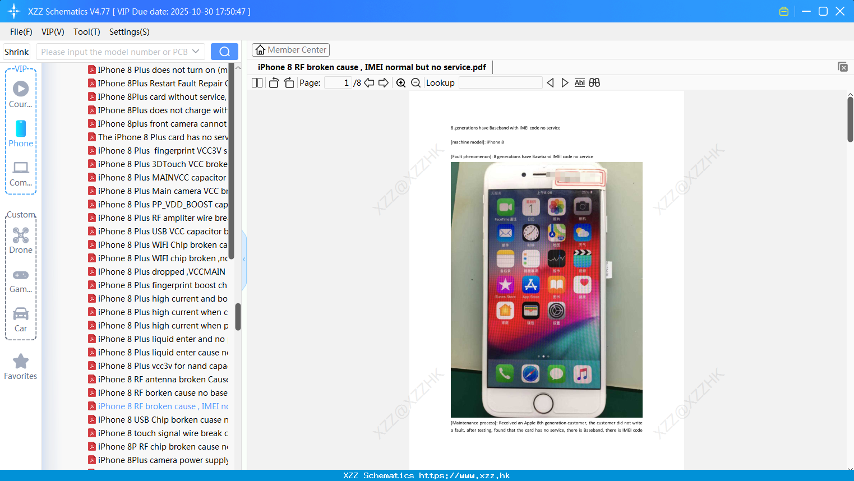The image size is (854, 481).
Task: Open 'iPhone 8 Plus high current and bo' file
Action: pos(158,299)
